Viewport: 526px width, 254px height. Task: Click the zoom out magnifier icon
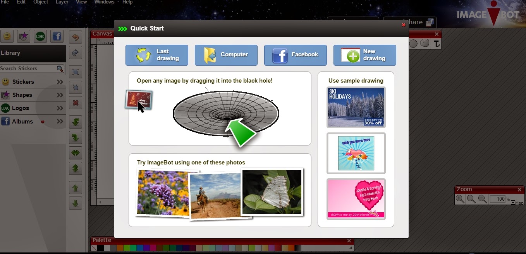(x=482, y=199)
